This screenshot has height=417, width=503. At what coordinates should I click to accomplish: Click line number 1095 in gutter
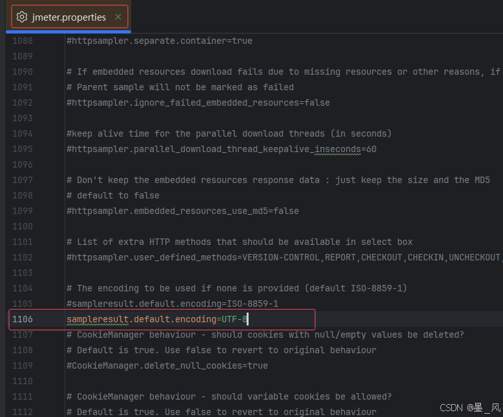click(23, 150)
